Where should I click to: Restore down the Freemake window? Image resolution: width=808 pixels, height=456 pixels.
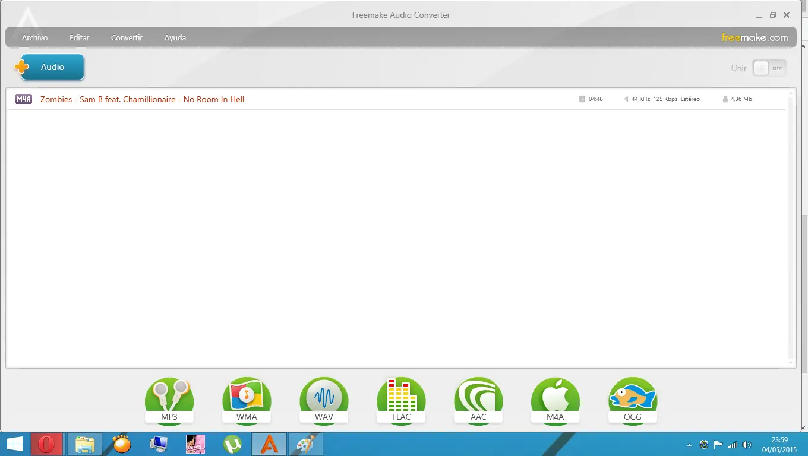tap(773, 15)
